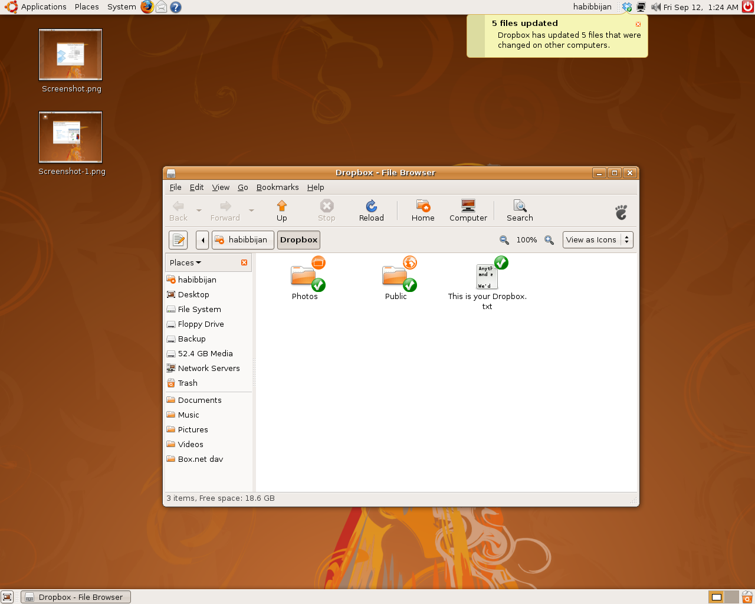Click the window resize grip corner
755x604 pixels.
coord(634,501)
